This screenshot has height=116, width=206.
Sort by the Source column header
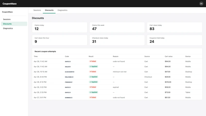147,56
